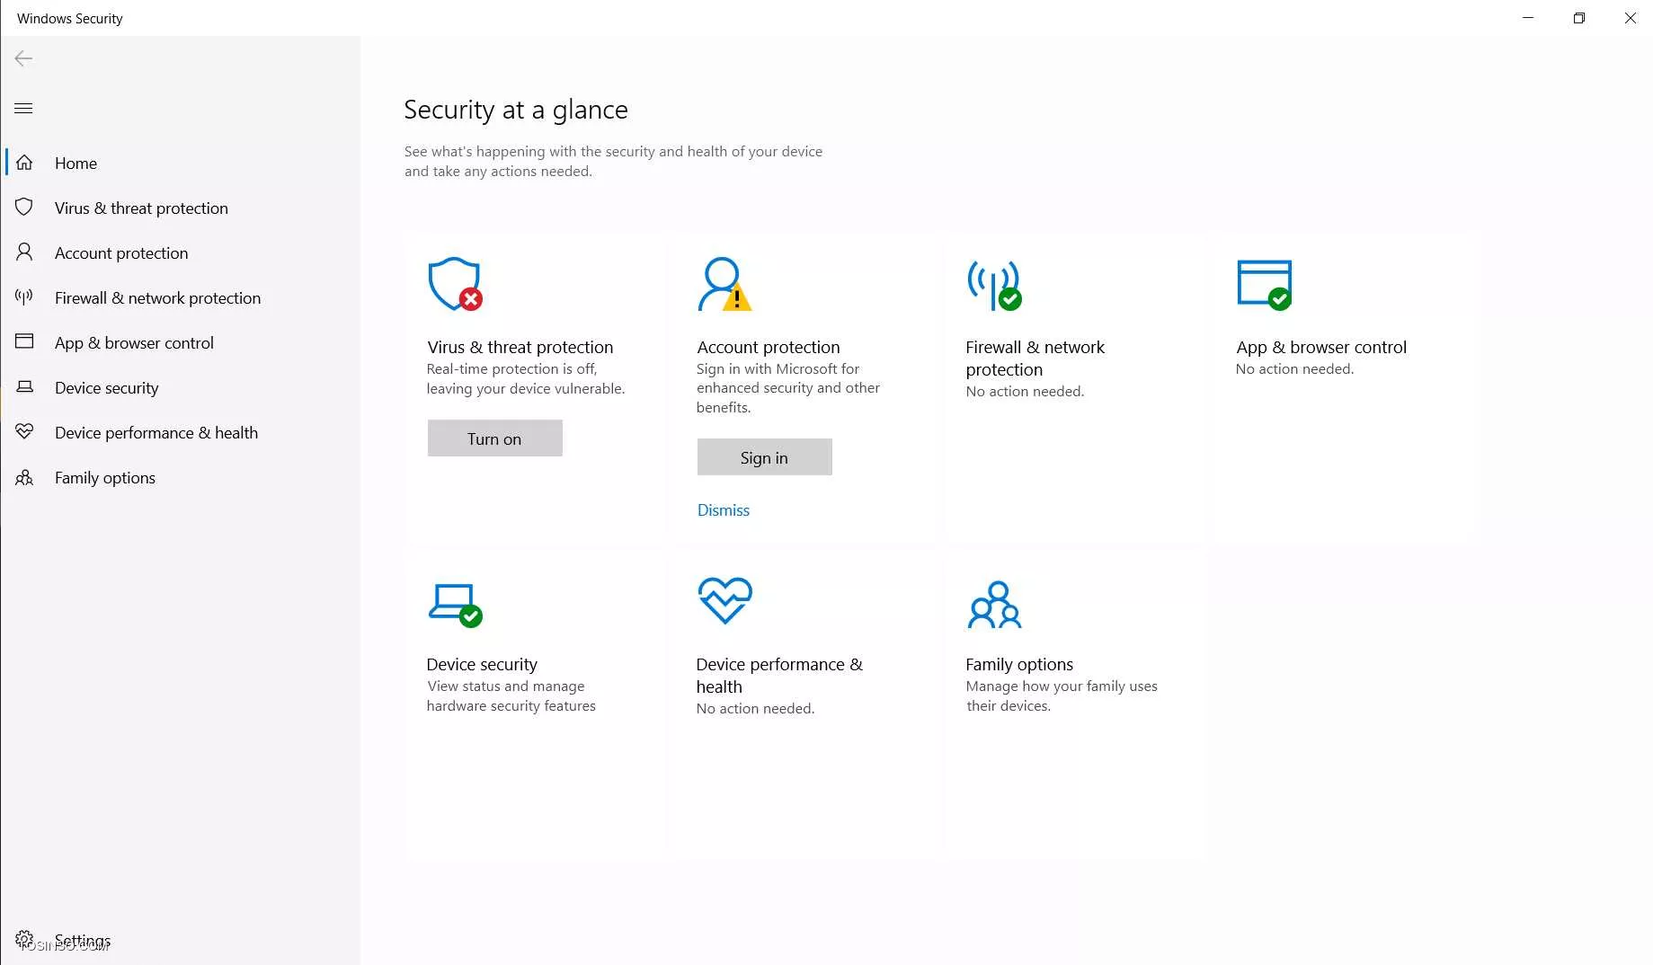Restore down the Windows Security window

pos(1579,18)
